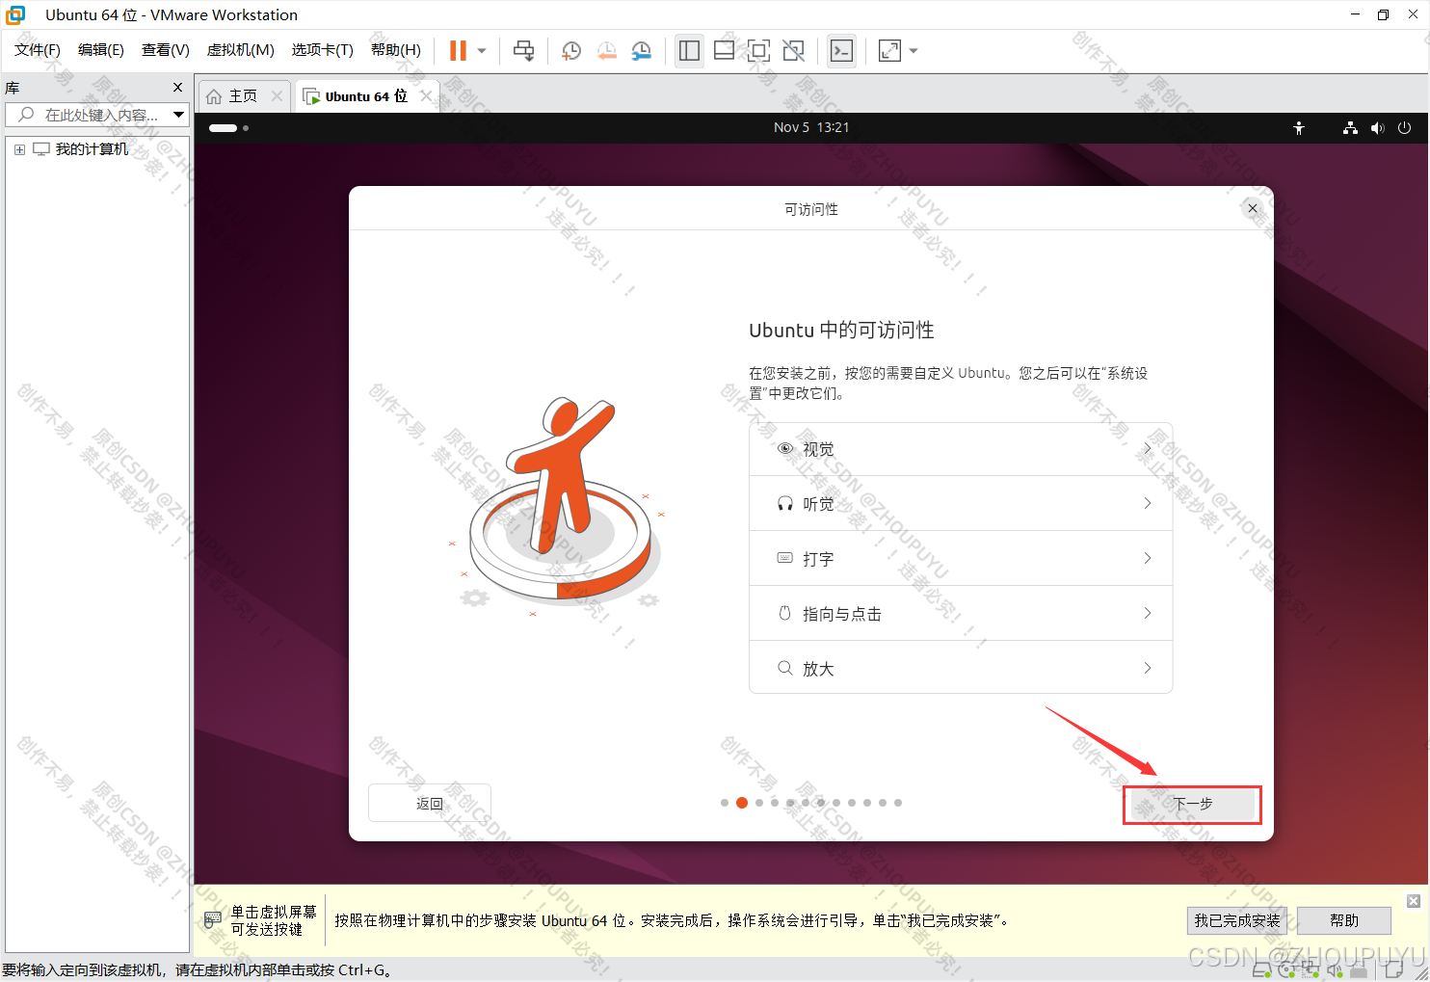Close the yellow installation hint bar
Image resolution: width=1430 pixels, height=982 pixels.
(x=1414, y=901)
